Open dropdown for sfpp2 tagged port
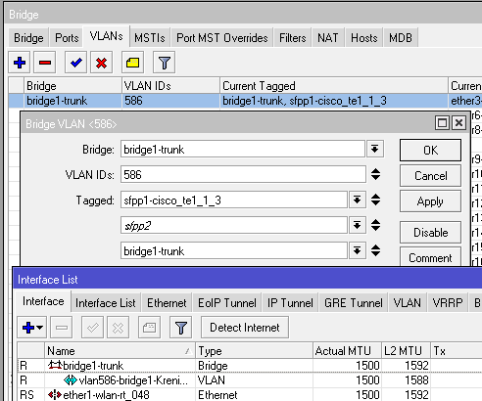Image resolution: width=482 pixels, height=401 pixels. coord(357,225)
